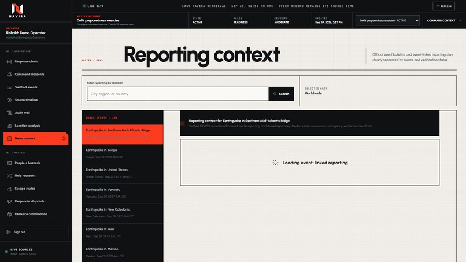Select Earthquake in Vanuatu event
Screen dimensions: 466x262
[123, 193]
